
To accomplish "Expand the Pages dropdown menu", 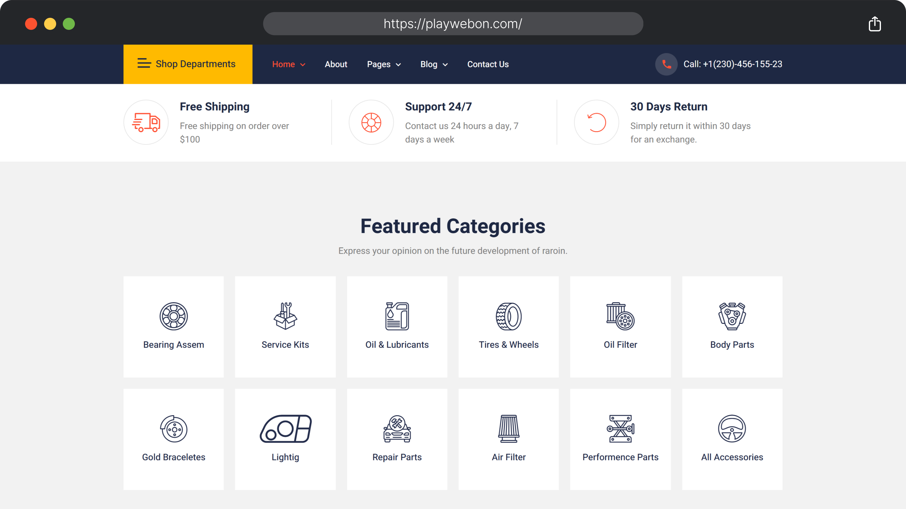I will click(384, 64).
